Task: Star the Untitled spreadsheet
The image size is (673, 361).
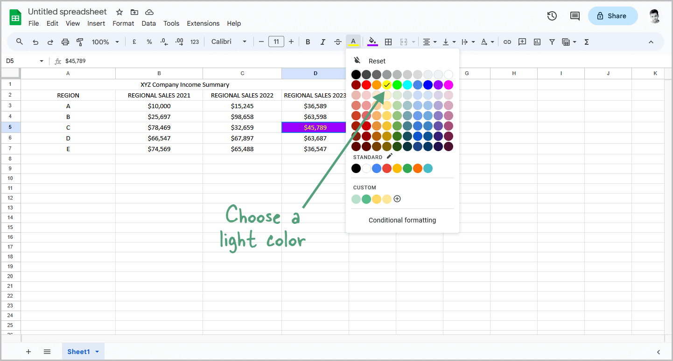Action: pos(119,12)
